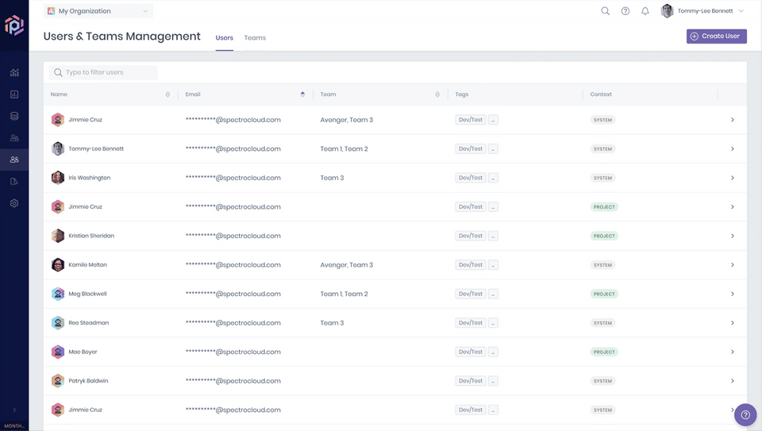762x431 pixels.
Task: Expand Kamila Melton's row chevron
Action: (x=733, y=265)
